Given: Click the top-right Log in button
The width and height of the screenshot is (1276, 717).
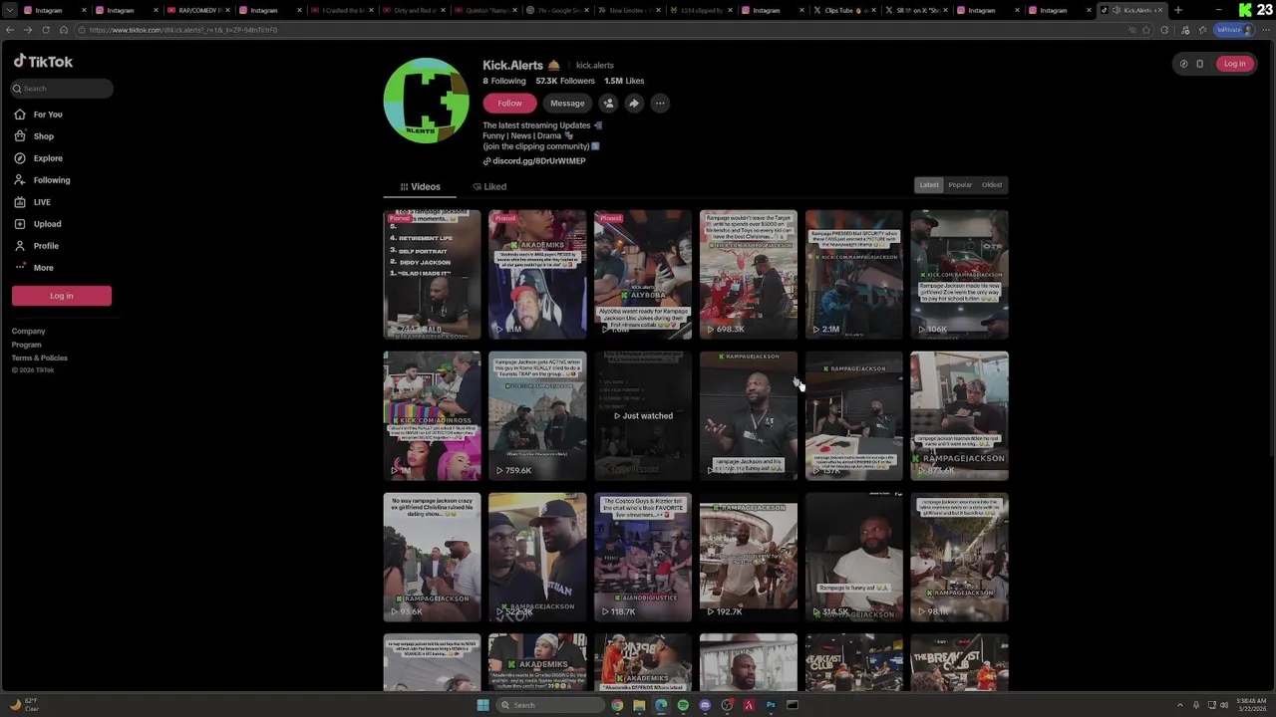Looking at the screenshot, I should pos(1234,64).
